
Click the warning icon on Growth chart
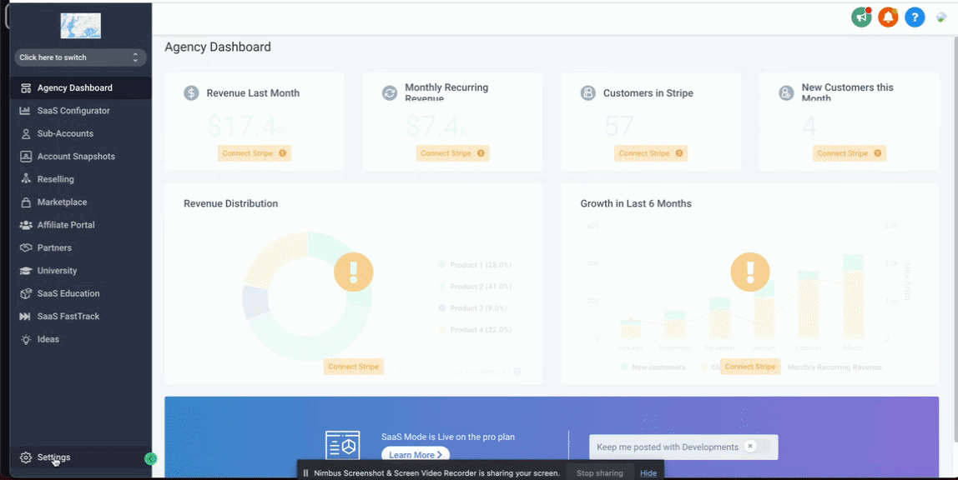click(750, 272)
